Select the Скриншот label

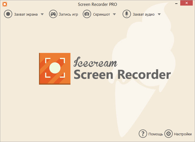[x=101, y=14]
